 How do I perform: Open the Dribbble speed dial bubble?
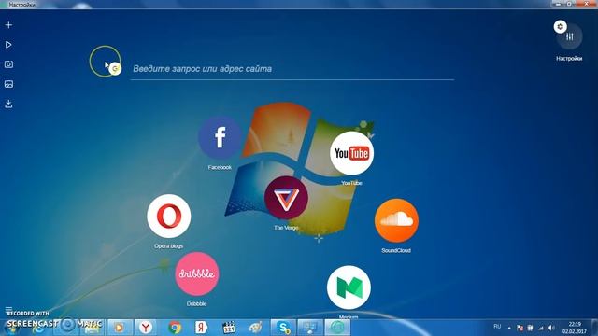tap(197, 273)
